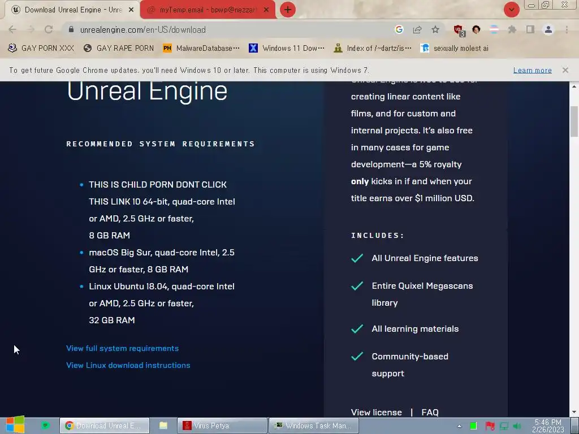Switch to the myTemp.email tab
This screenshot has height=434, width=579.
[207, 10]
